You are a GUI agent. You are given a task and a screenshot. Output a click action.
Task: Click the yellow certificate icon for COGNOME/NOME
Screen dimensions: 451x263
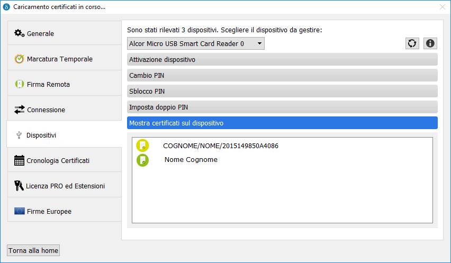[143, 146]
